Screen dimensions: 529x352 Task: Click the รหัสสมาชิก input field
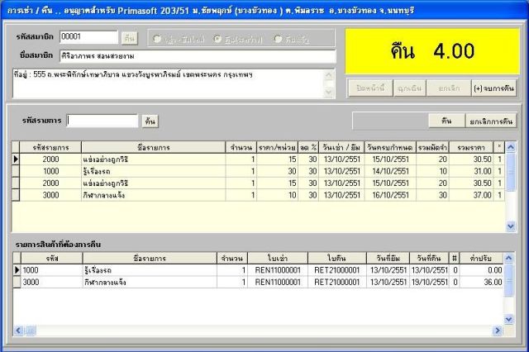pos(89,37)
